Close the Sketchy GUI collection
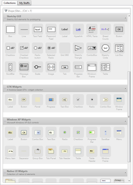This screenshot has height=185, width=133. [x=125, y=18]
